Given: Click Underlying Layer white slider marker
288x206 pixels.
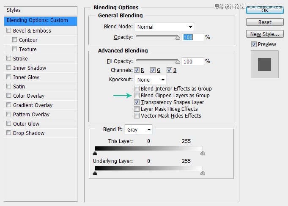Looking at the screenshot, I should click(203, 173).
